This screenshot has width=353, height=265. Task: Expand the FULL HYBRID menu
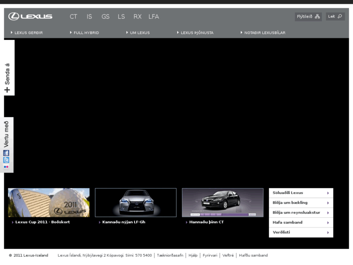(84, 33)
